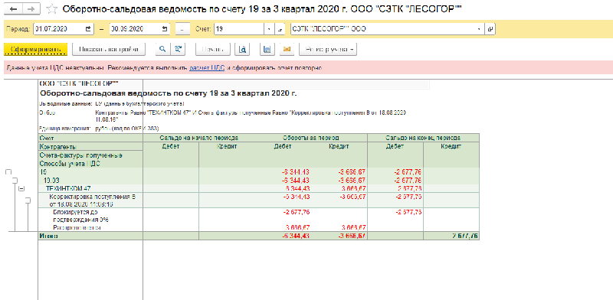Click the account field containing 19

point(239,28)
